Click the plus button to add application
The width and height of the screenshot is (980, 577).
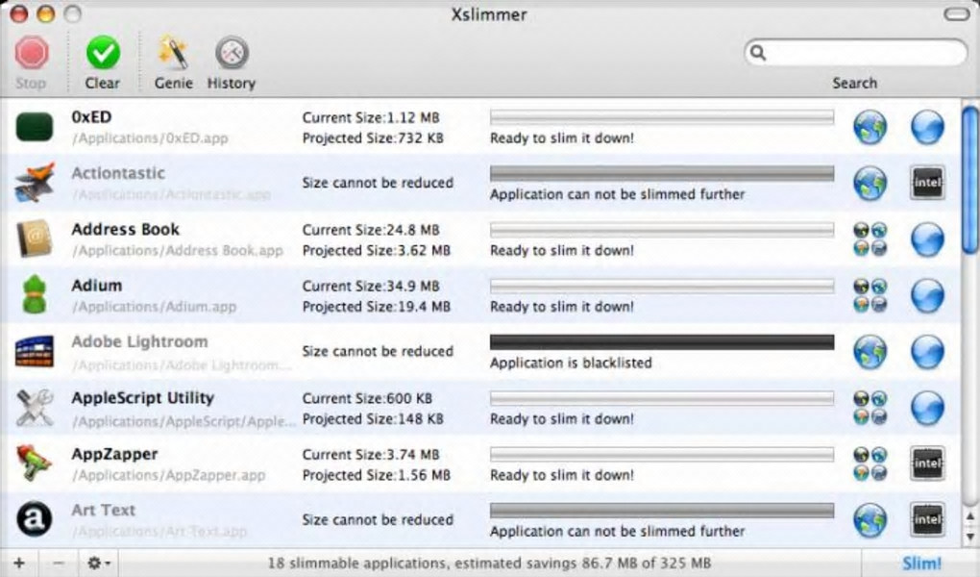pos(19,564)
